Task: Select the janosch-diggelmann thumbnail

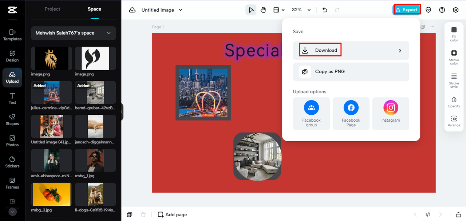Action: click(x=95, y=126)
